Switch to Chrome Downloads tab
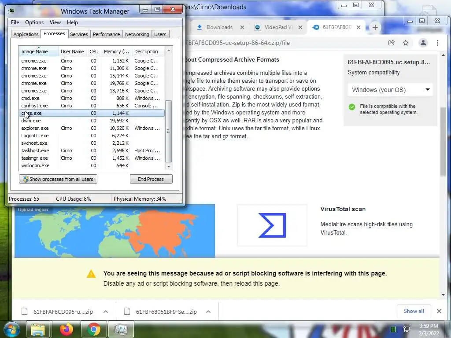Viewport: 451px width, 338px height. click(219, 27)
